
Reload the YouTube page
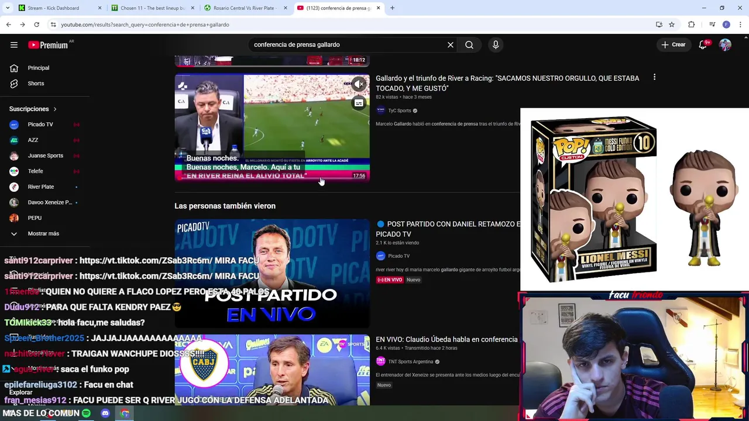[36, 25]
